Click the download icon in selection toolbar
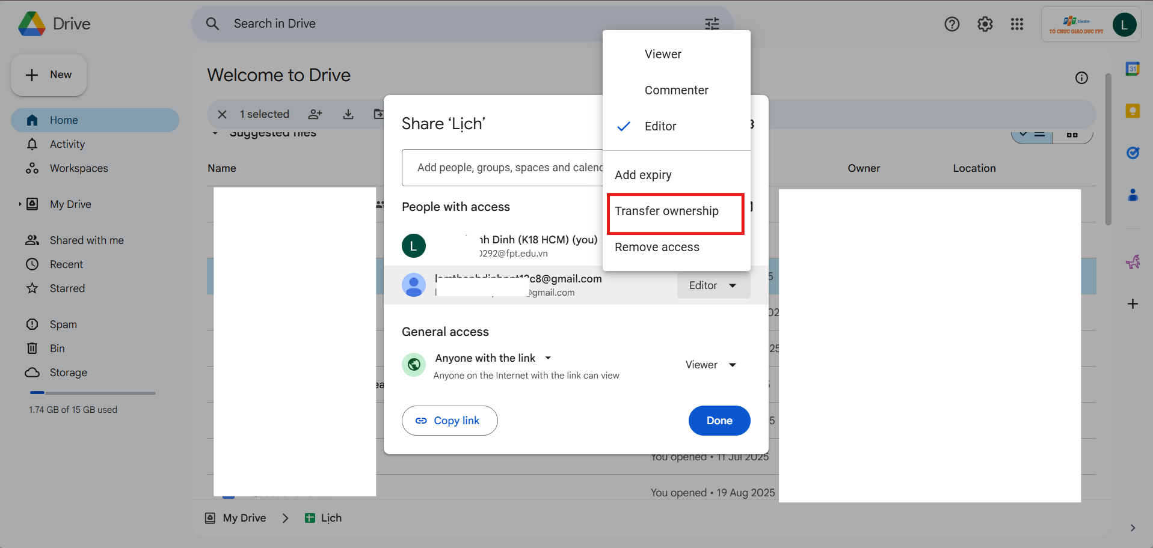This screenshot has width=1153, height=548. [x=348, y=114]
